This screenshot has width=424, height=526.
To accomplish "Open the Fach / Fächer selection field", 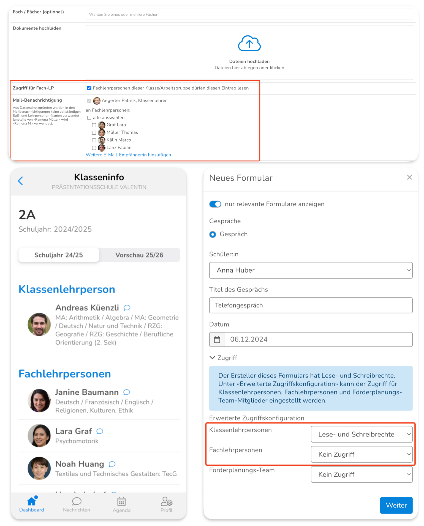I will point(249,14).
